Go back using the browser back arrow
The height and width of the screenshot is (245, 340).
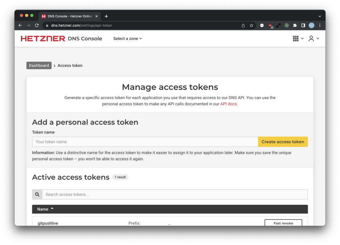click(x=20, y=25)
